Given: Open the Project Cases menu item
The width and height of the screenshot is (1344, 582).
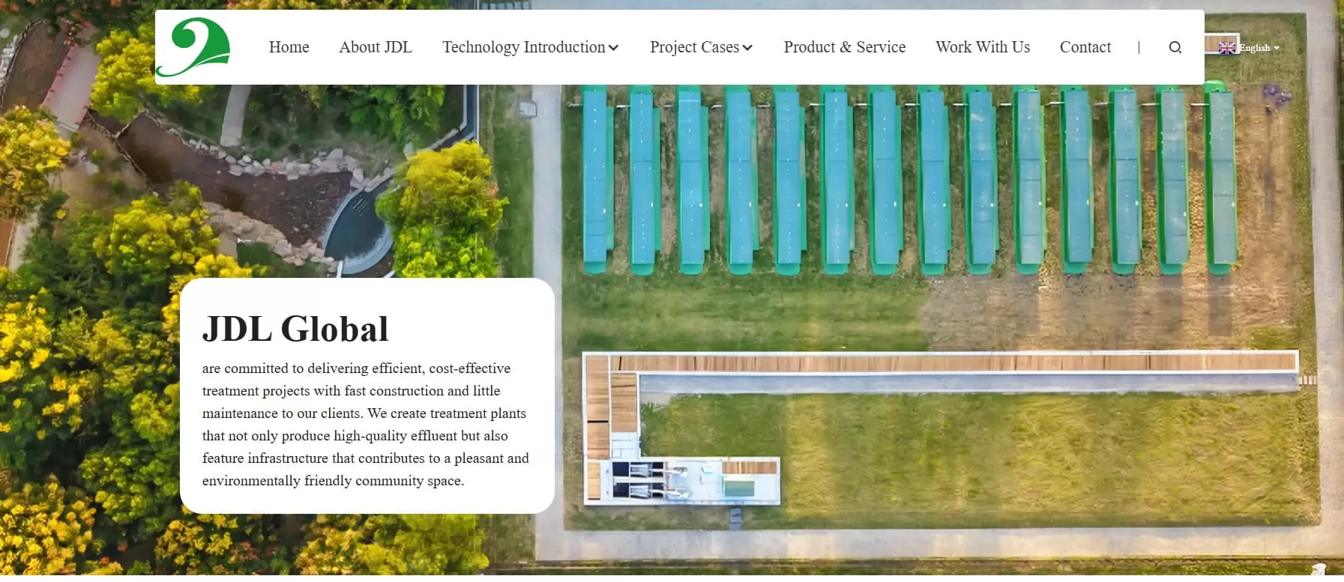Looking at the screenshot, I should (x=694, y=47).
